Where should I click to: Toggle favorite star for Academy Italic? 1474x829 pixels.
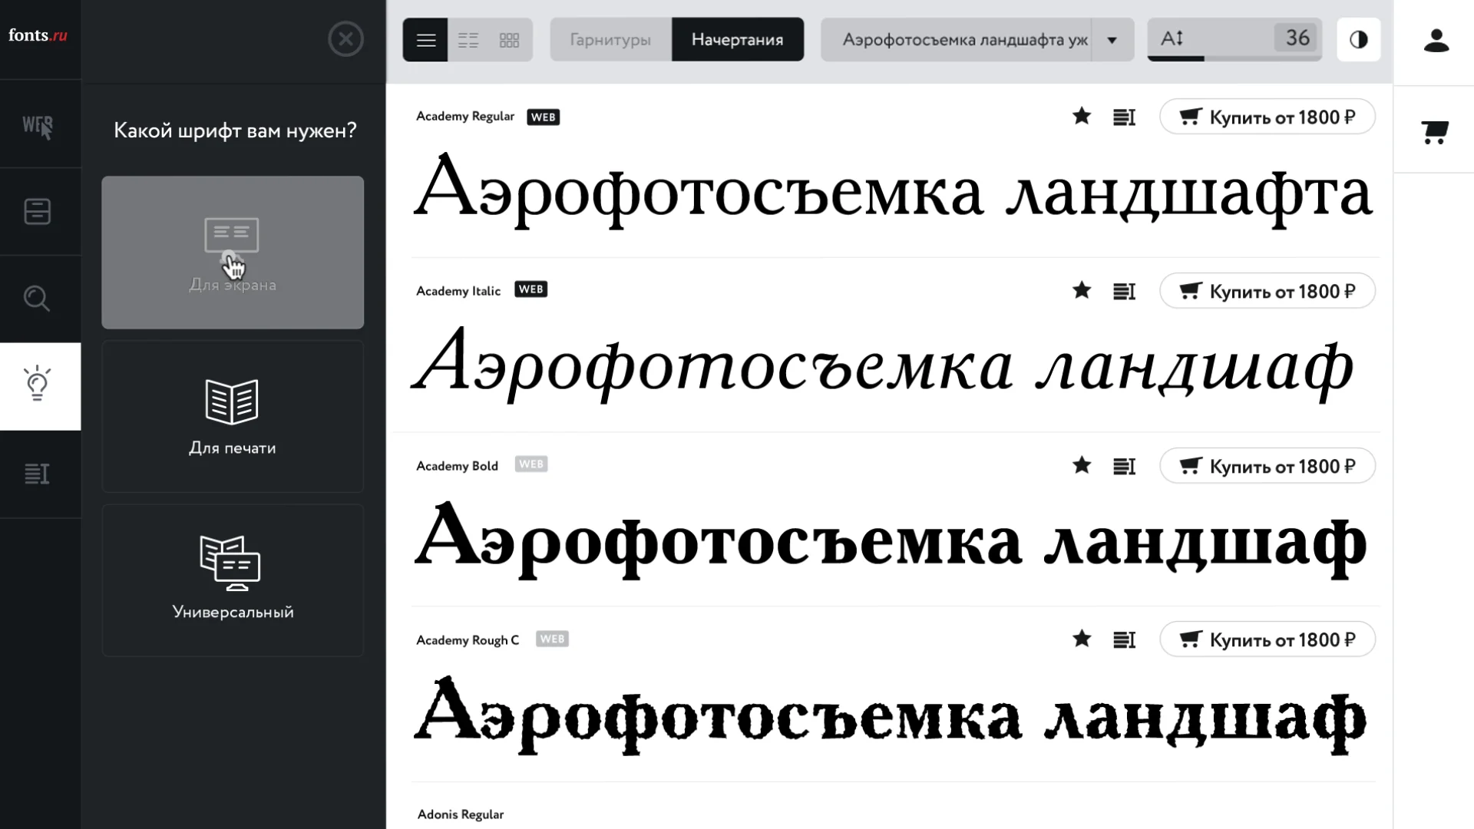click(1081, 290)
